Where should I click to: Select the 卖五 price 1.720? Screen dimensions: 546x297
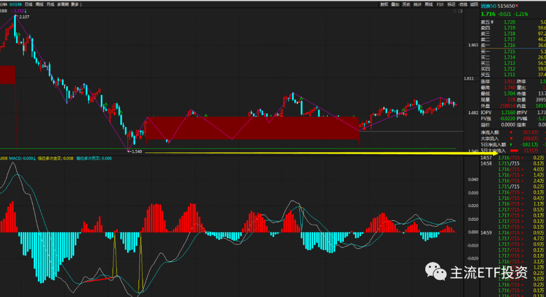point(510,22)
